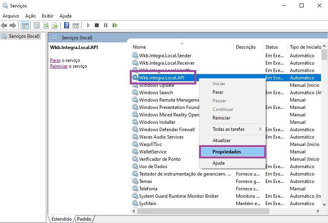Select the Windows Defender Firewall service
Screen dimensions: 328x223
tap(167, 130)
